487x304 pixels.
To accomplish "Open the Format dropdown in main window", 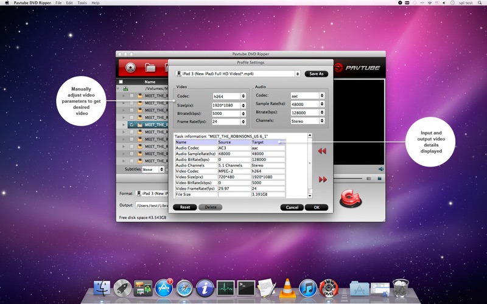I will [152, 193].
